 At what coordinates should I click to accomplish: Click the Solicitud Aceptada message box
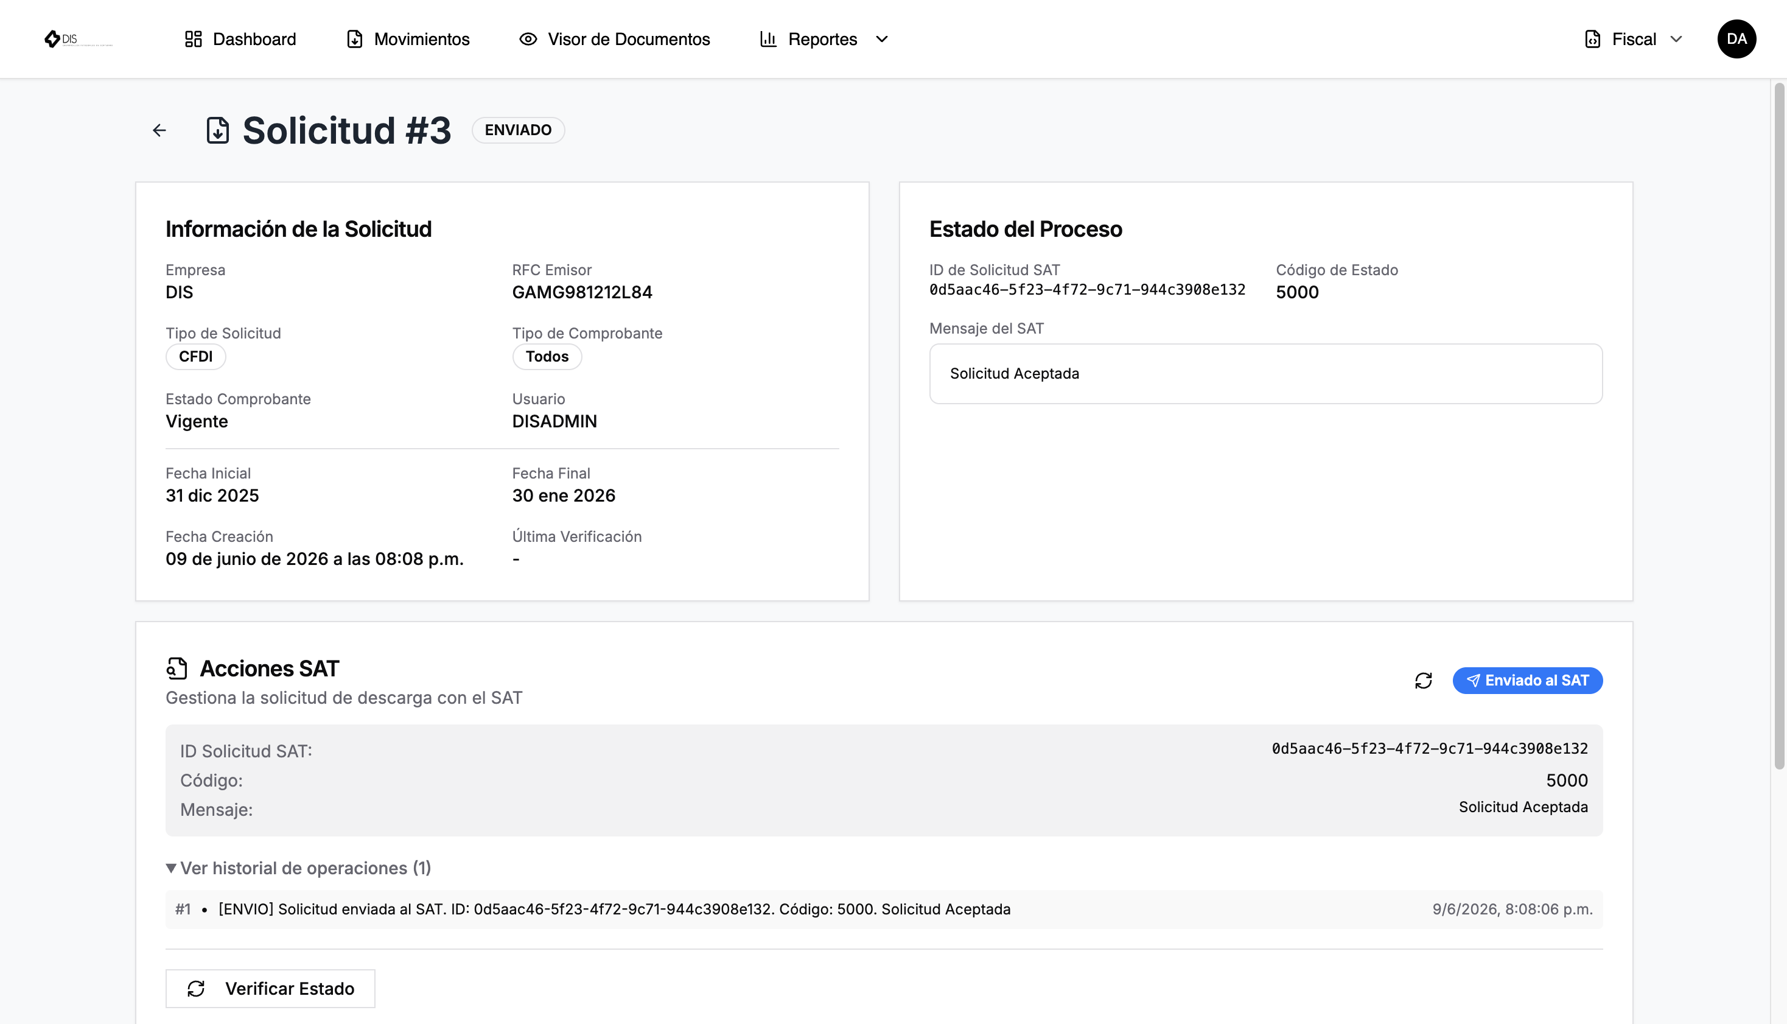(1266, 373)
